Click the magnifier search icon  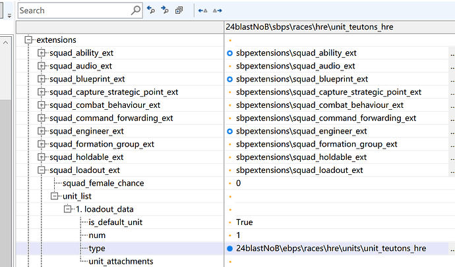[x=136, y=11]
